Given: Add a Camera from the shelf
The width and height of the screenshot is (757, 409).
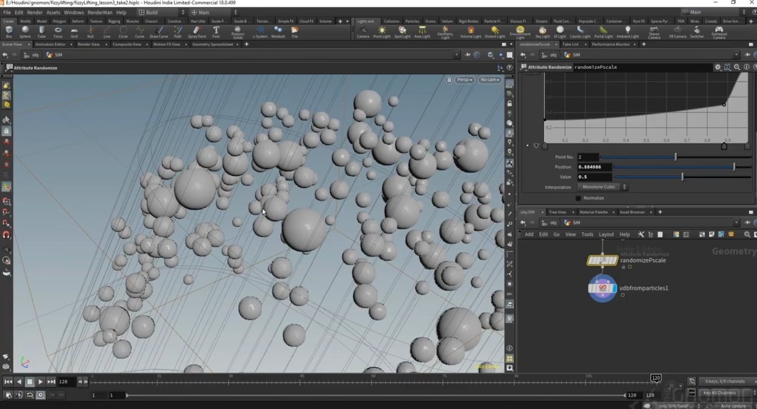Looking at the screenshot, I should pos(363,32).
